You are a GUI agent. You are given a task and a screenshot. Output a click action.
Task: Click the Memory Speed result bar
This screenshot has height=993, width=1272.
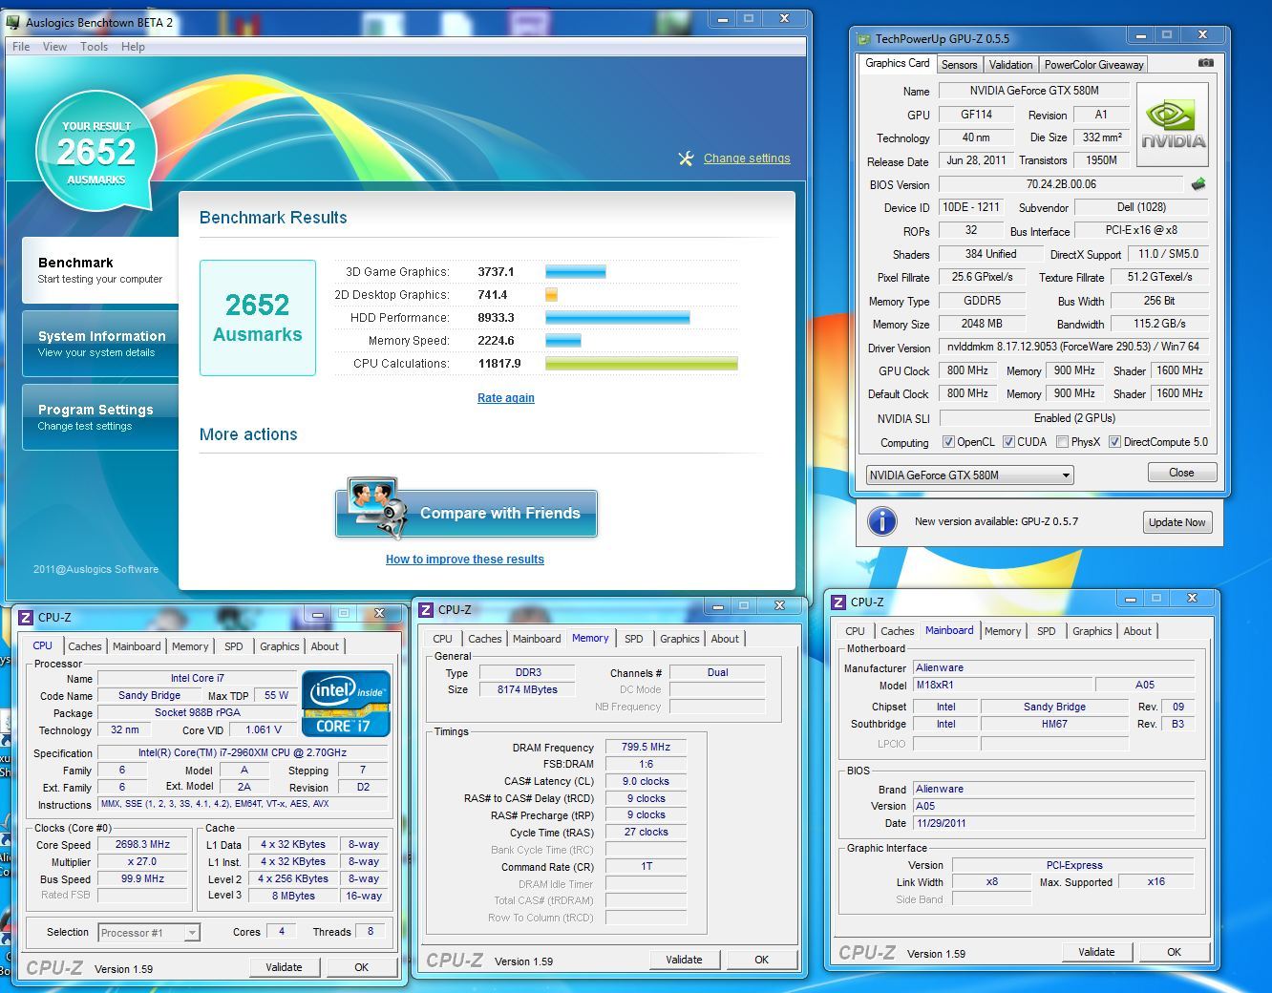562,341
